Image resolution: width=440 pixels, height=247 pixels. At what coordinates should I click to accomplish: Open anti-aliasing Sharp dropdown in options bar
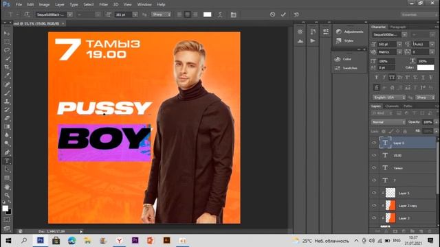tap(162, 14)
